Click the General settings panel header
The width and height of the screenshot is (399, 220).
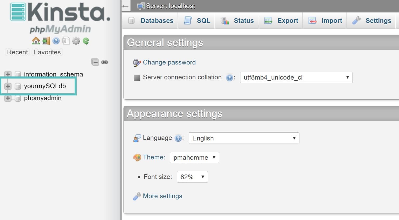[261, 42]
